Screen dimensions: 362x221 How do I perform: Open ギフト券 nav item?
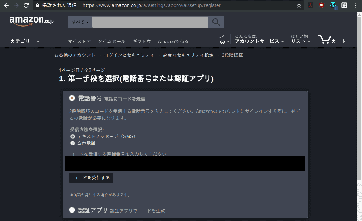(142, 41)
